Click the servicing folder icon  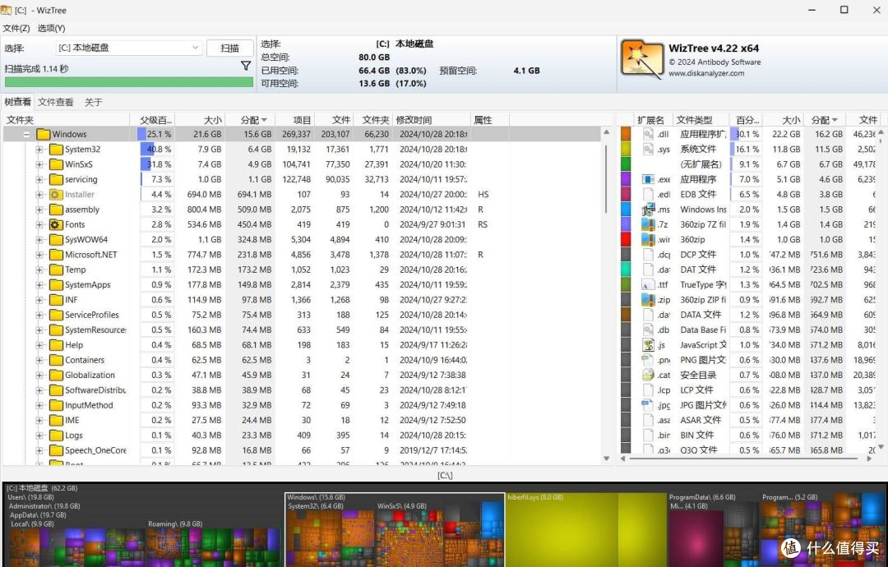(x=56, y=179)
